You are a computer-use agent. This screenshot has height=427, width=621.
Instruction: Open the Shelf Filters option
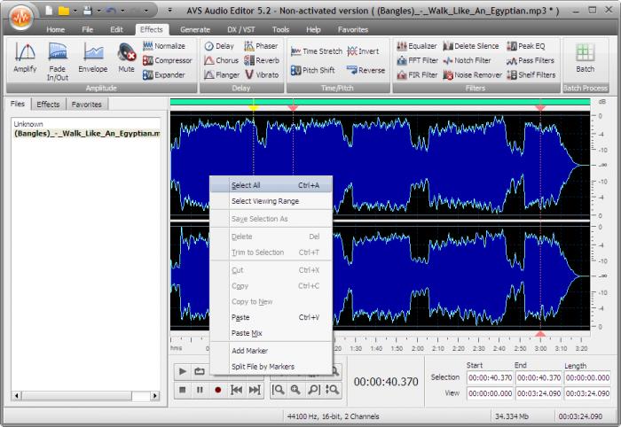[531, 74]
